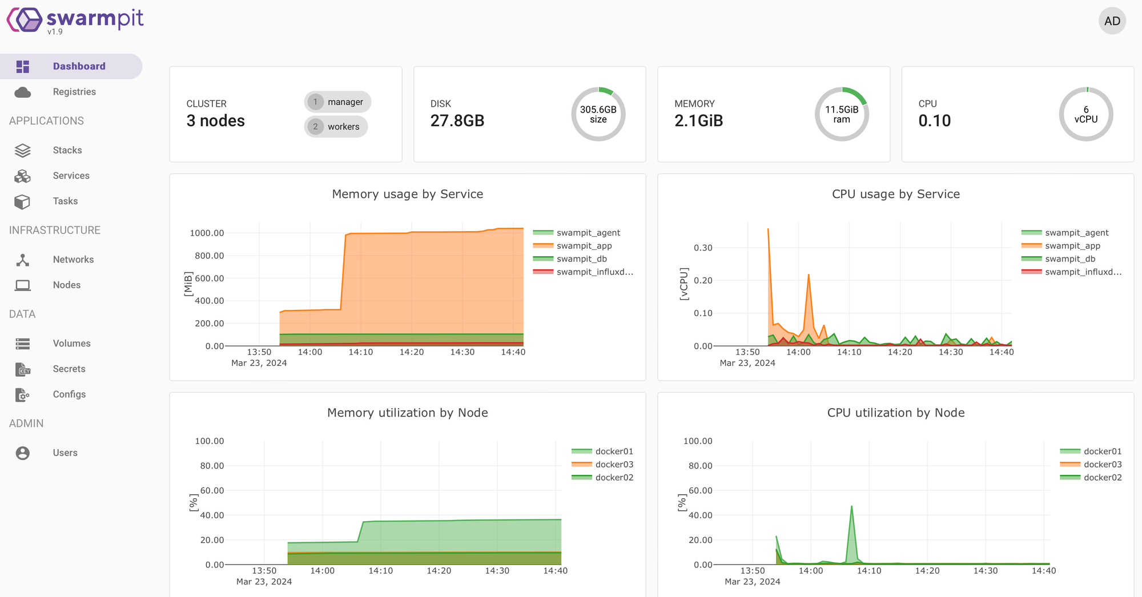The width and height of the screenshot is (1142, 597).
Task: Open the Secrets page
Action: (x=71, y=369)
